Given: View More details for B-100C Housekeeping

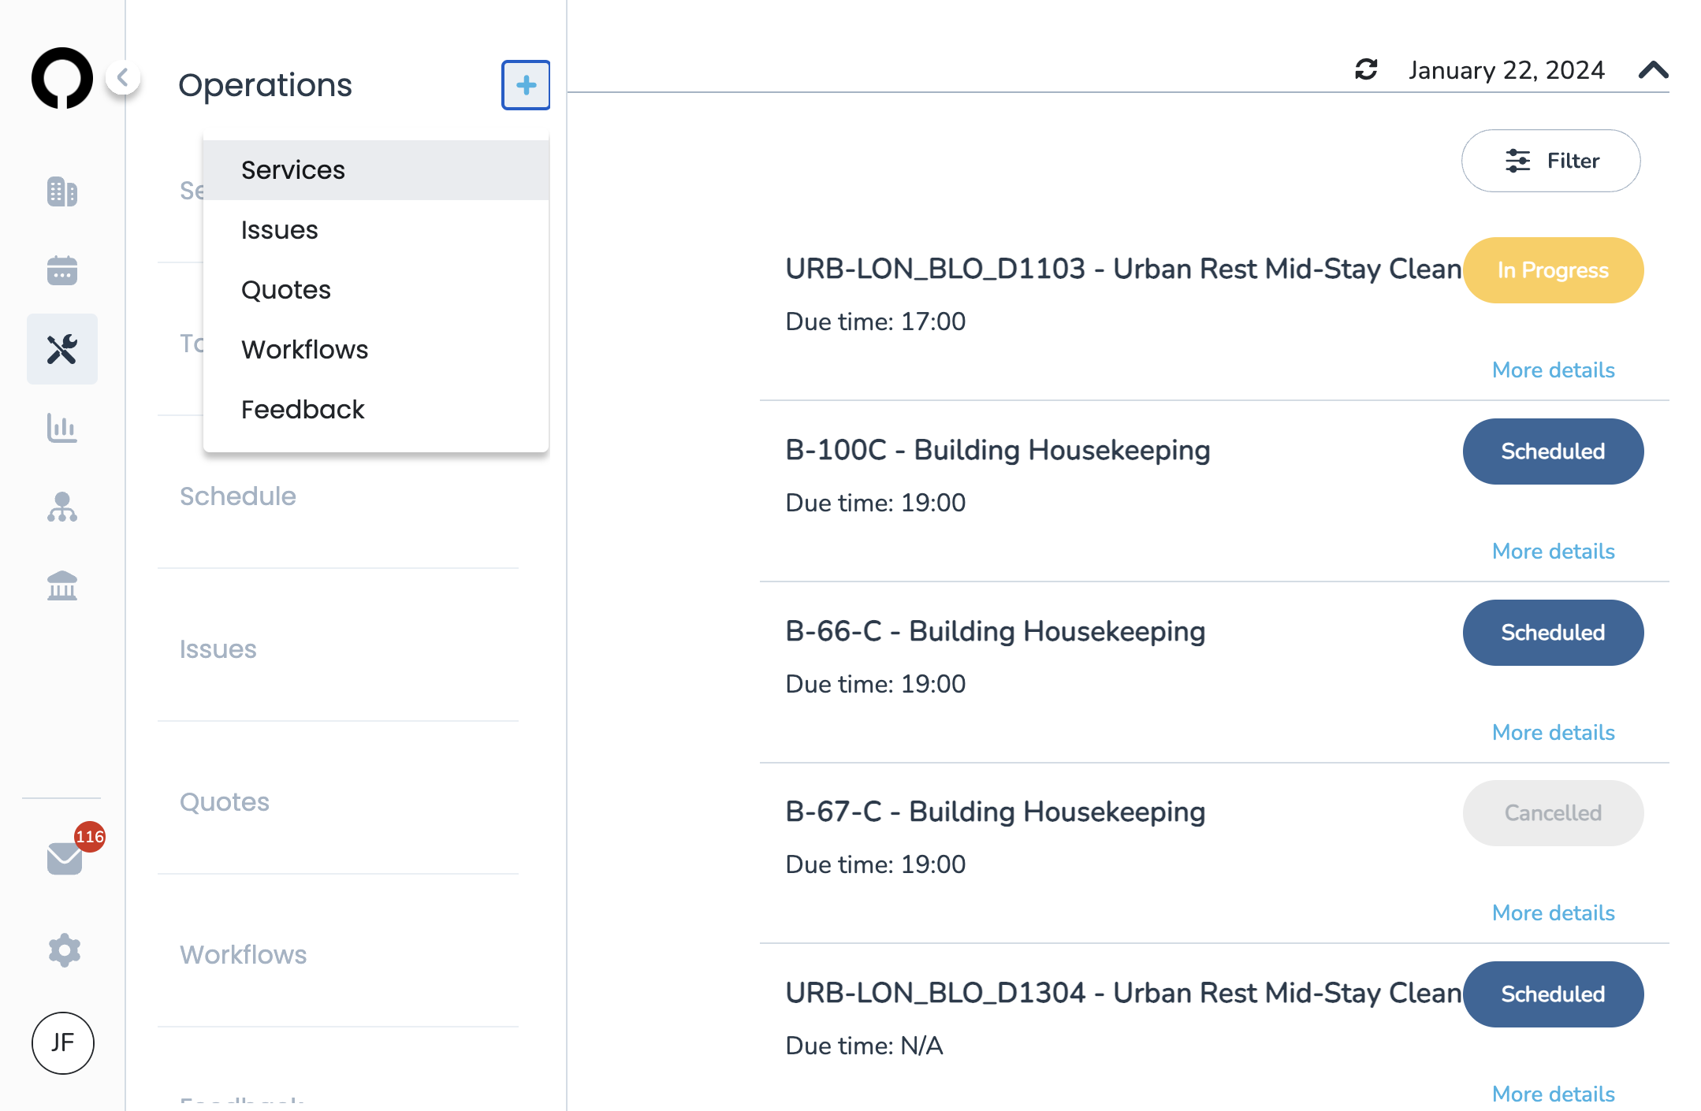Looking at the screenshot, I should point(1553,551).
